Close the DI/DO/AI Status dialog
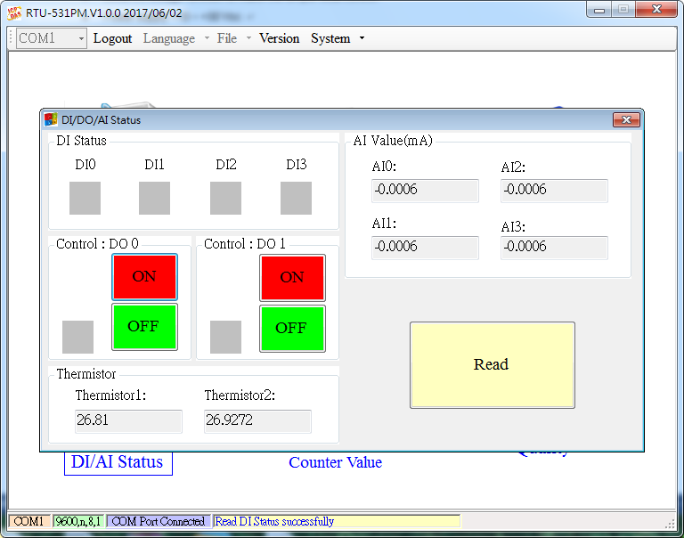684x538 pixels. pos(626,119)
